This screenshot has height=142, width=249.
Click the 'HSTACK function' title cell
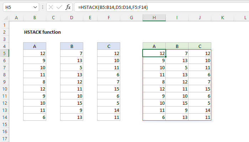[x=42, y=32]
